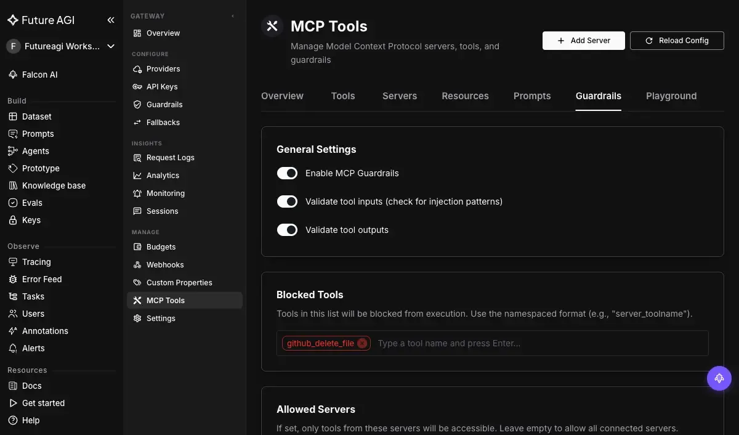Screen dimensions: 739x435
Task: Switch to the Prompts tab
Action: (532, 96)
